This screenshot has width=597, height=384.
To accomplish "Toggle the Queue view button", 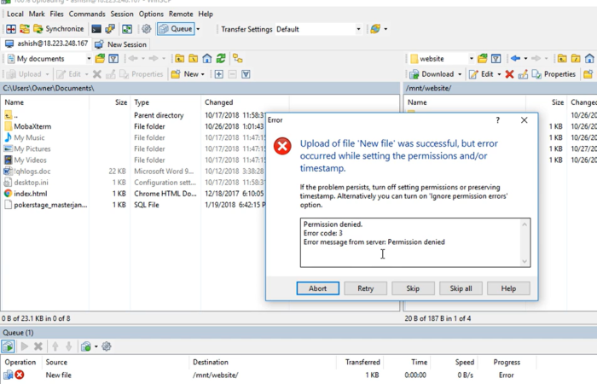I will (176, 29).
